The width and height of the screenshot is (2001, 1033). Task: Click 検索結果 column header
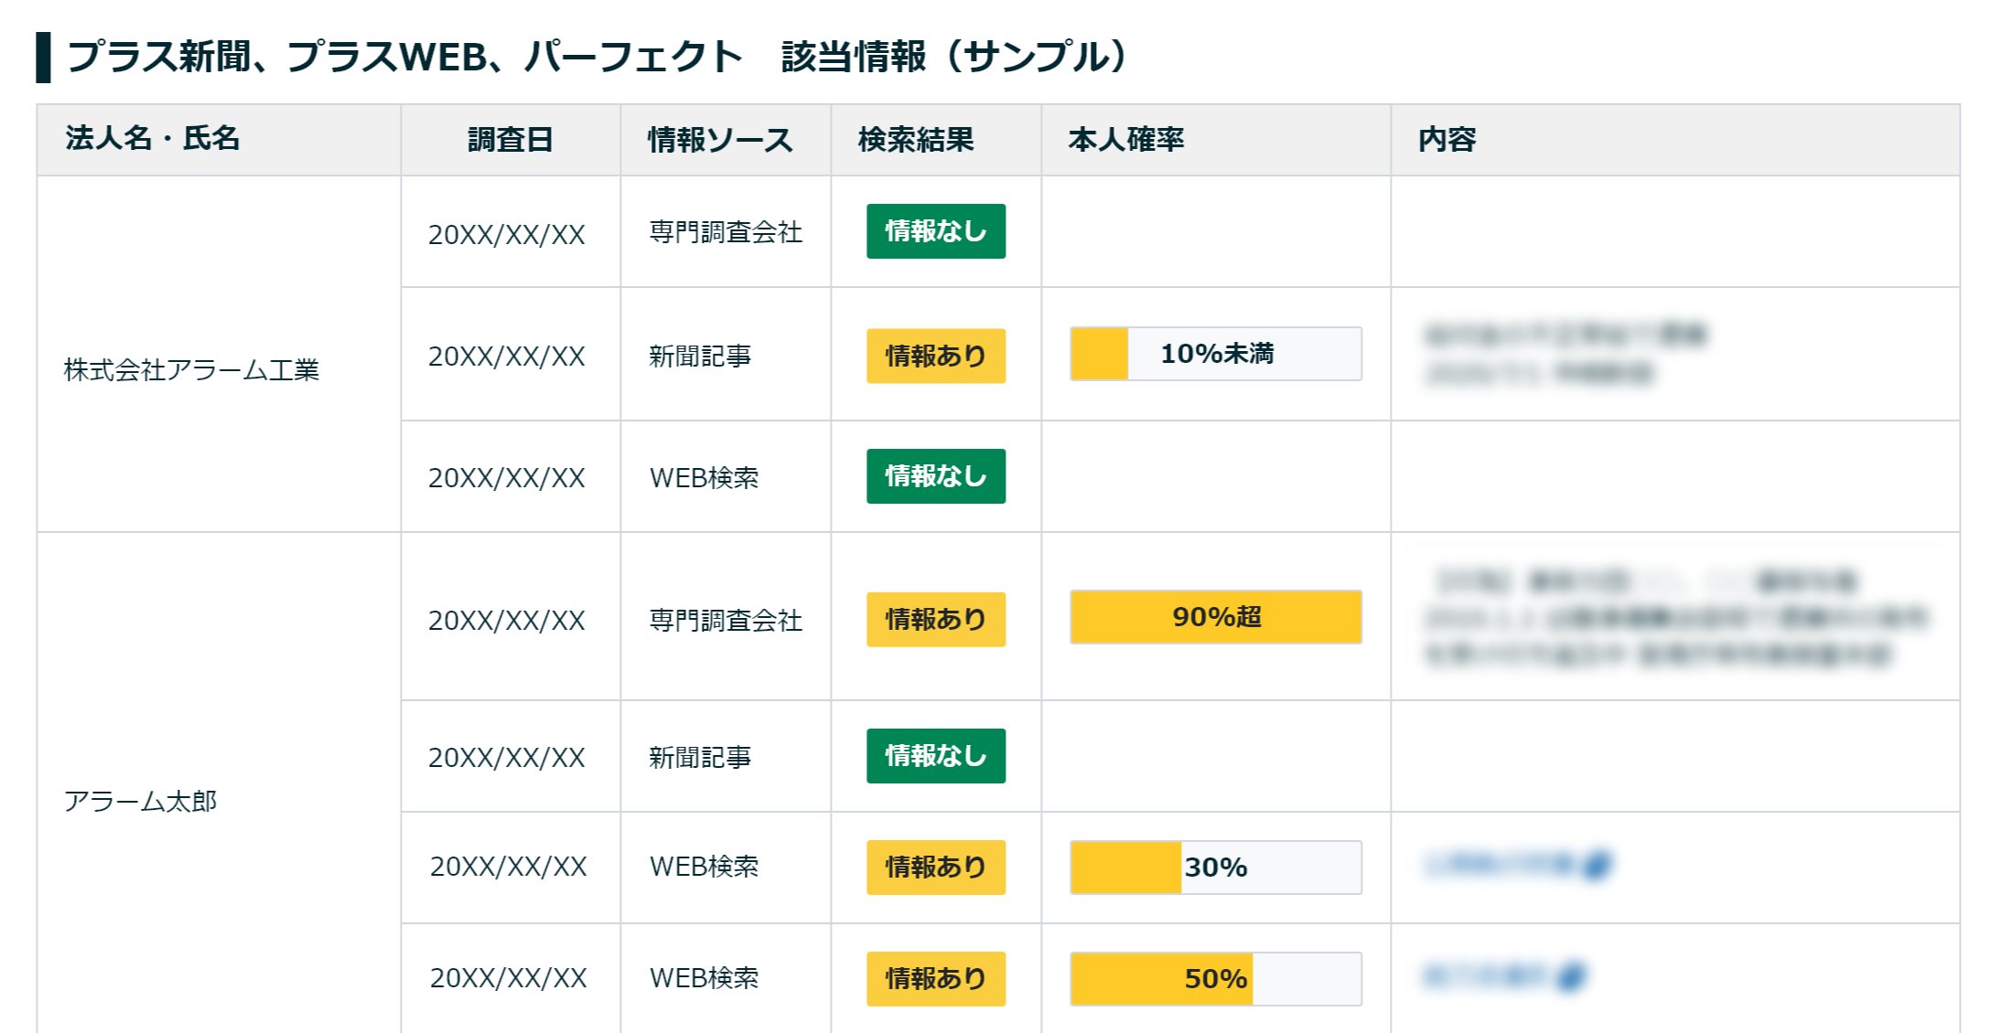[916, 140]
